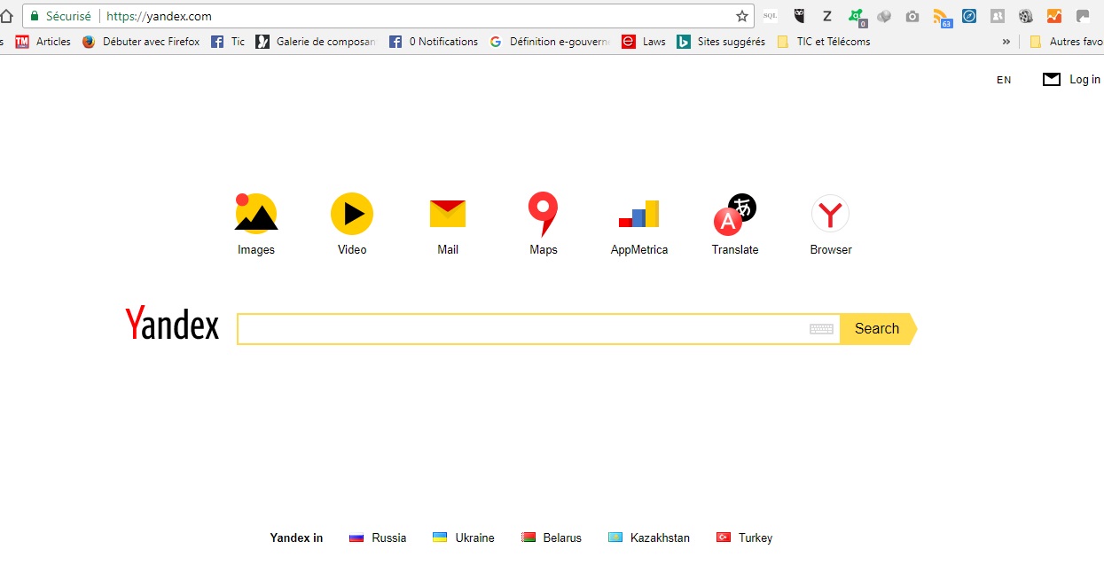Open the RSS feed extension showing 63
This screenshot has width=1104, height=565.
pos(942,17)
